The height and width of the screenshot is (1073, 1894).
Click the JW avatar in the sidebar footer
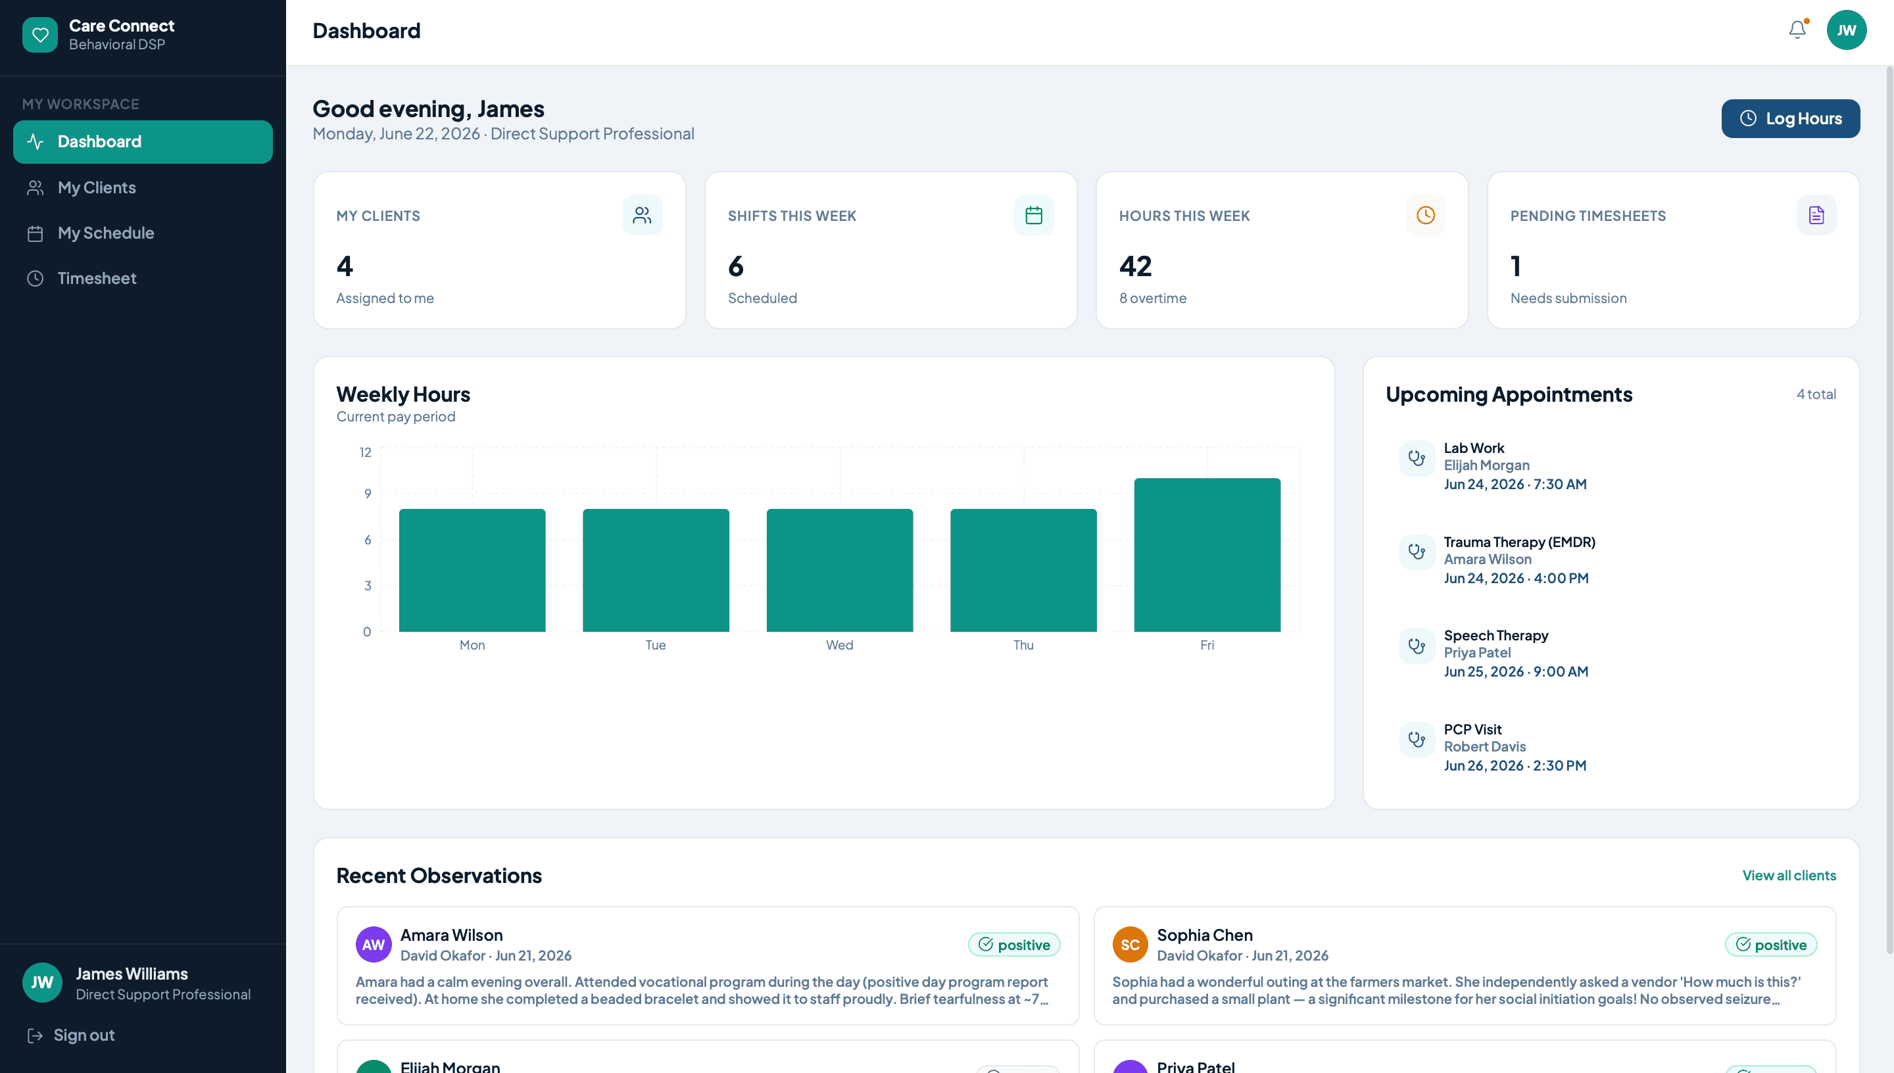(42, 982)
